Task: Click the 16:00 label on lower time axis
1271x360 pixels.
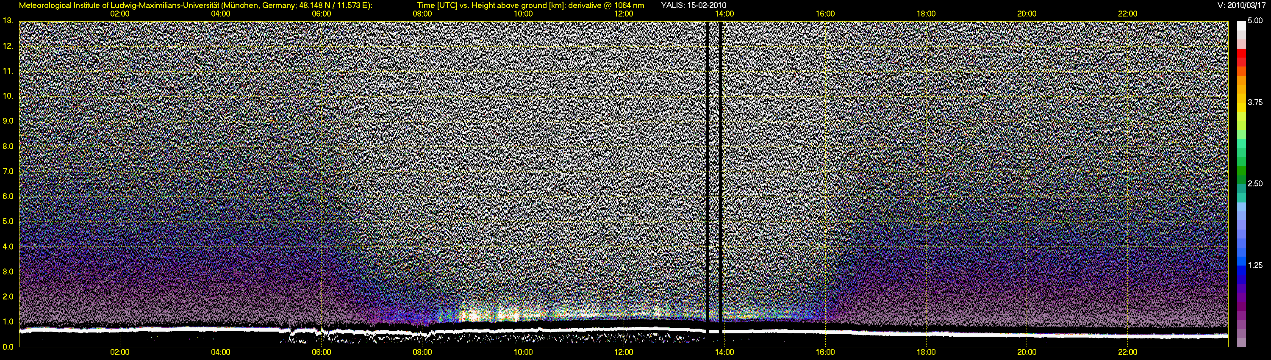Action: point(825,352)
